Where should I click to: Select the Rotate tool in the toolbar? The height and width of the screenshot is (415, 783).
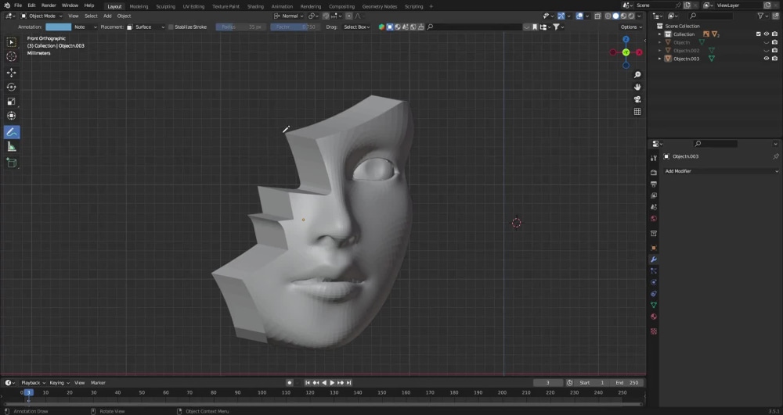tap(12, 87)
